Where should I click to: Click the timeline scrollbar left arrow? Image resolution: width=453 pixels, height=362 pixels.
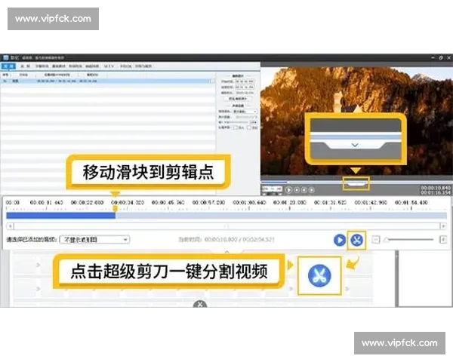[x=10, y=226]
